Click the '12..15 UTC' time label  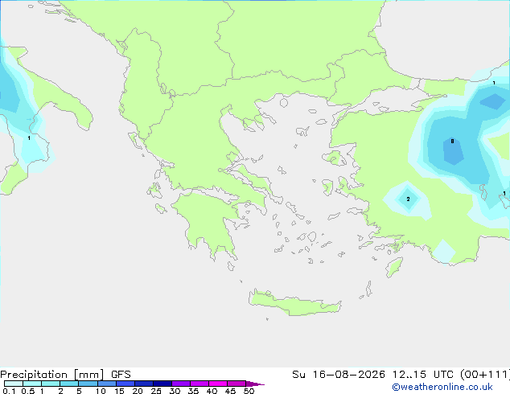tap(424, 375)
